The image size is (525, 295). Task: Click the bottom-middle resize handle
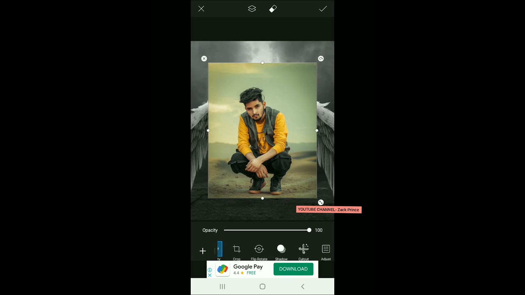(x=262, y=198)
